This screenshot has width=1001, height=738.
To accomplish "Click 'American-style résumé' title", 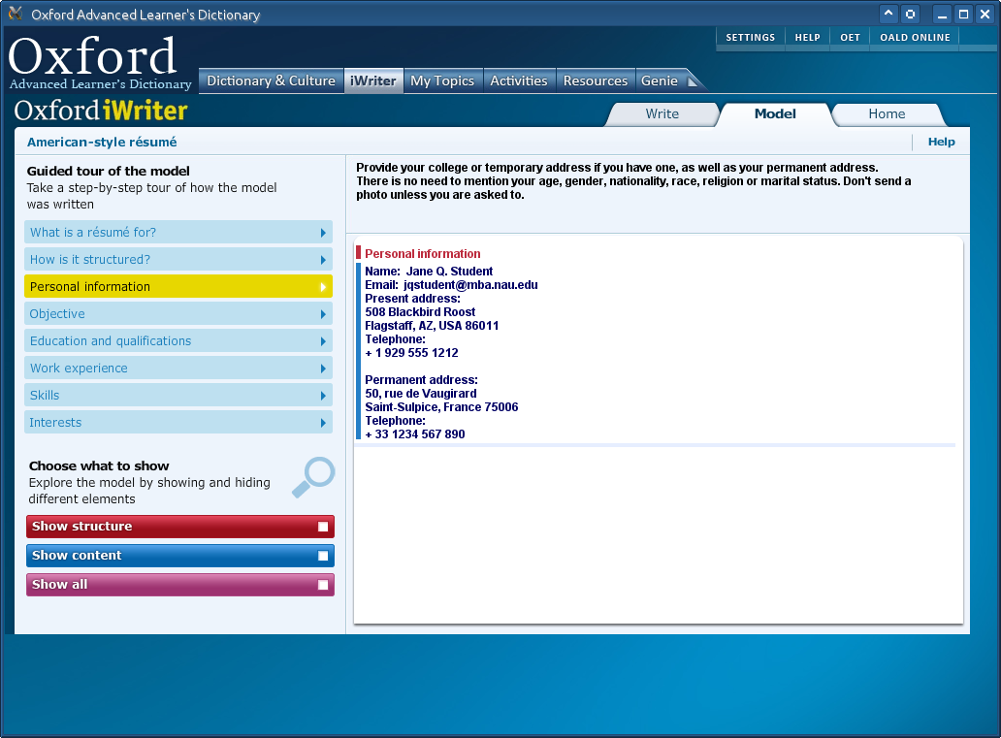I will tap(102, 143).
